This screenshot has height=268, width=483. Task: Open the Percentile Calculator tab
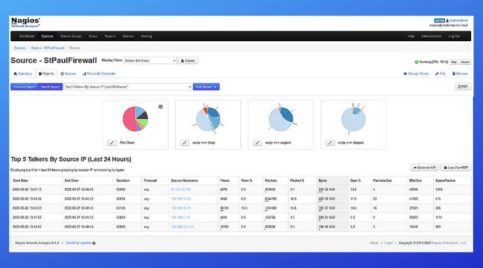tap(99, 73)
